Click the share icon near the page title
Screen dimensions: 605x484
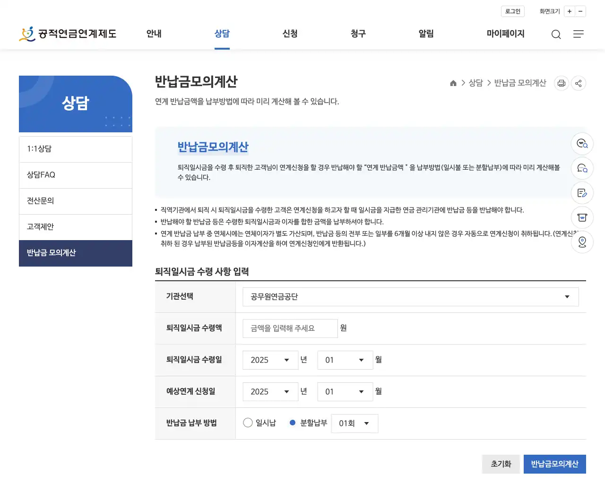coord(578,83)
